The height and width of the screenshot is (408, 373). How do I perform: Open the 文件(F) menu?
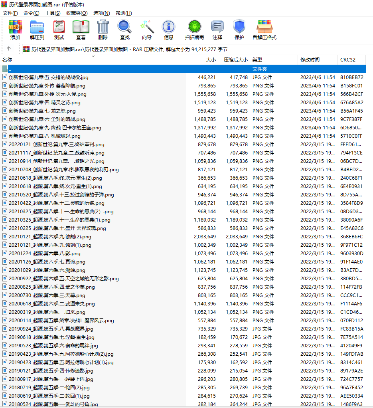[10, 13]
